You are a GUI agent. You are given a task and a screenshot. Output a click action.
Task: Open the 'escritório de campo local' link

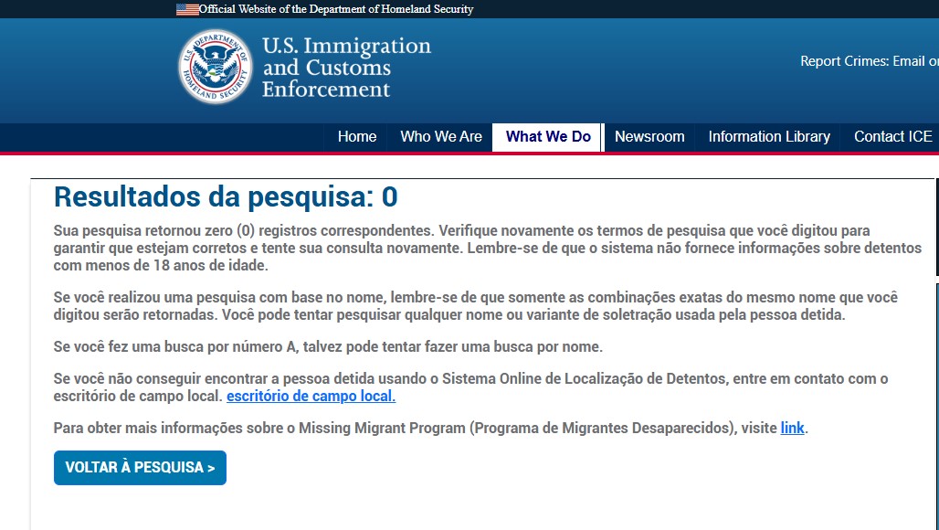[x=311, y=396]
